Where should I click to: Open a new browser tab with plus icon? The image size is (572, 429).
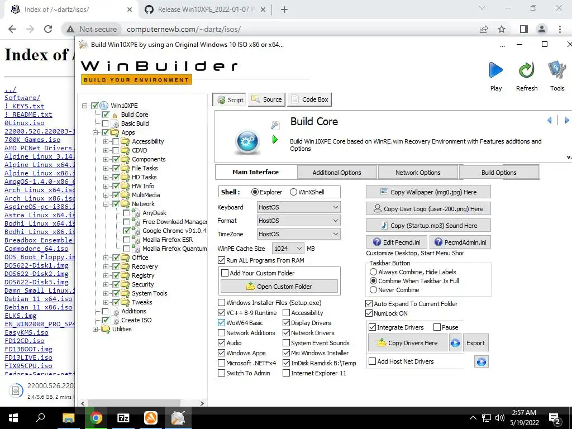tap(284, 10)
